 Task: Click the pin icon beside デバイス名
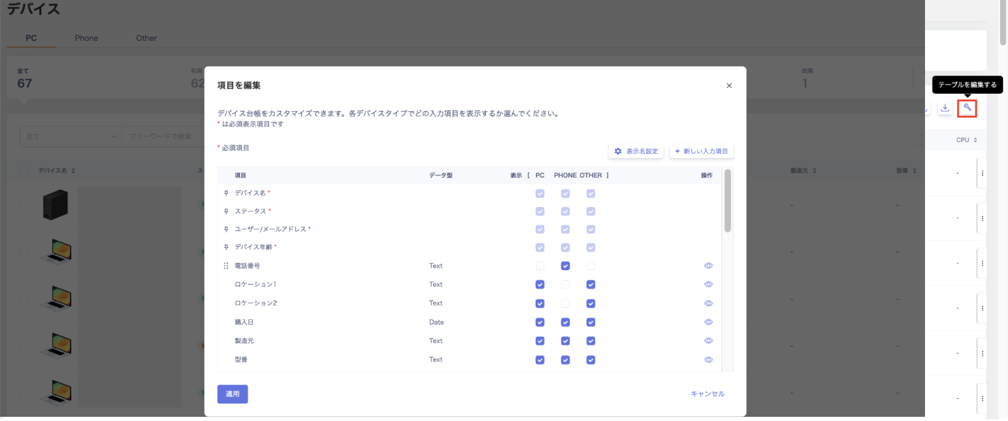tap(226, 194)
